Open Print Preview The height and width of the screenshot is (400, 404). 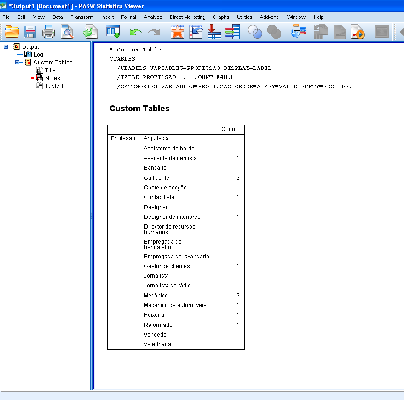click(x=67, y=32)
